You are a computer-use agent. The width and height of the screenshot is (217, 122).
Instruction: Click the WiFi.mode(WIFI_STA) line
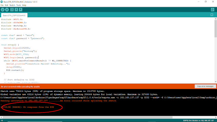(17, 54)
